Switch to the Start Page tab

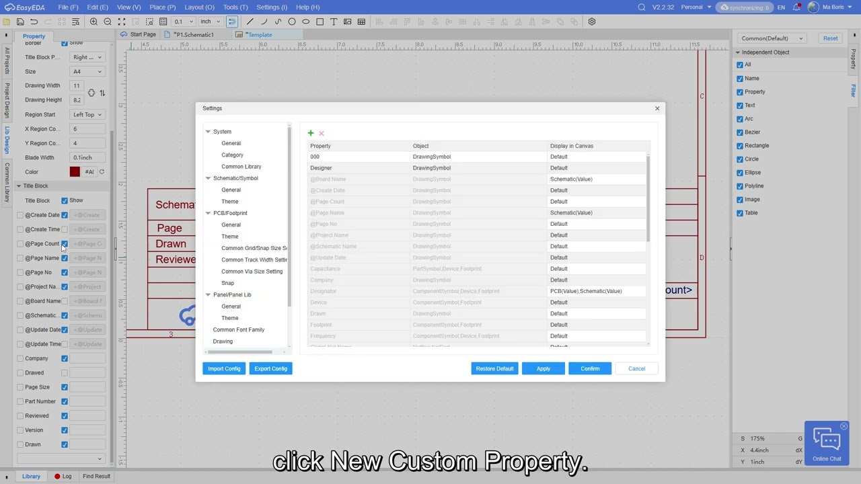(x=139, y=34)
